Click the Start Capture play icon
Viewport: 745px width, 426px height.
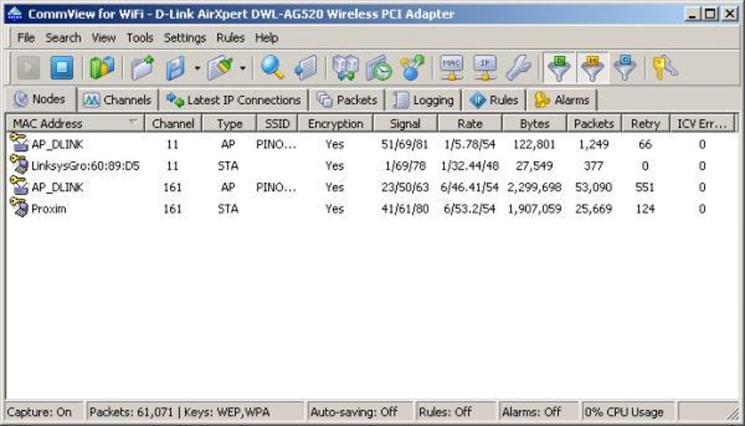28,67
